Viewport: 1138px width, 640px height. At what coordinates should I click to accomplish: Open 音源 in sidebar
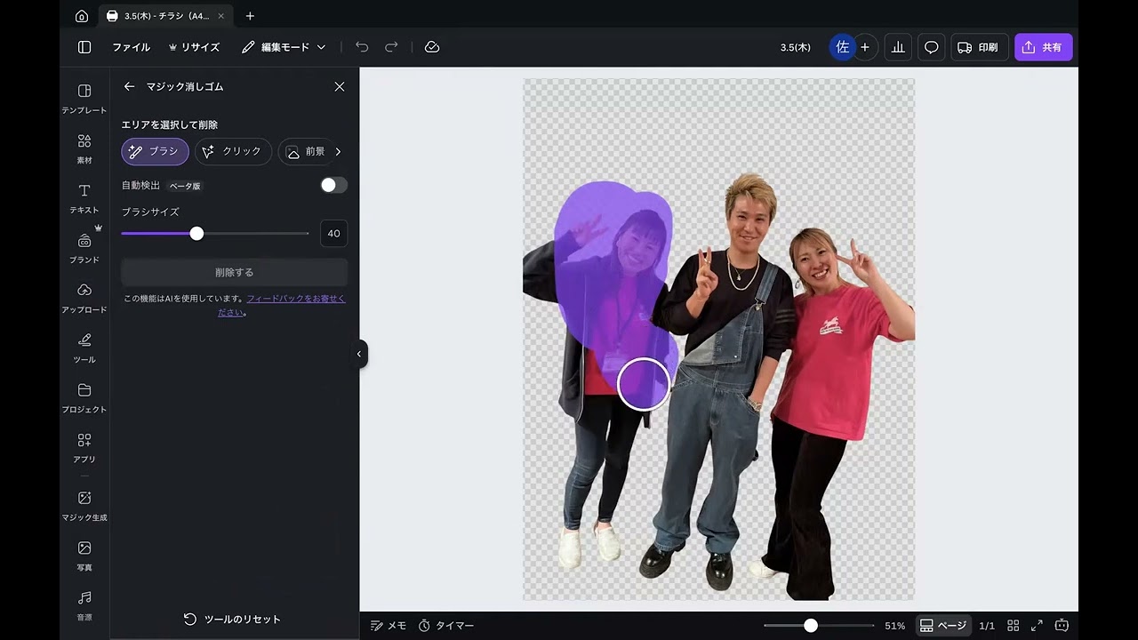click(x=84, y=604)
